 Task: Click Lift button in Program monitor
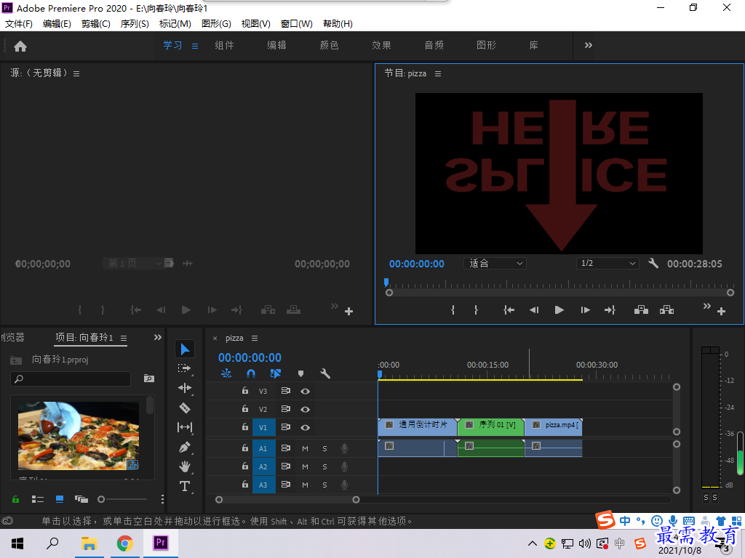[x=641, y=310]
